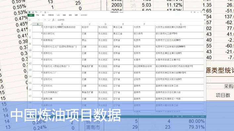
Task: Click the Save icon in quick access toolbar
Action: coord(33,12)
